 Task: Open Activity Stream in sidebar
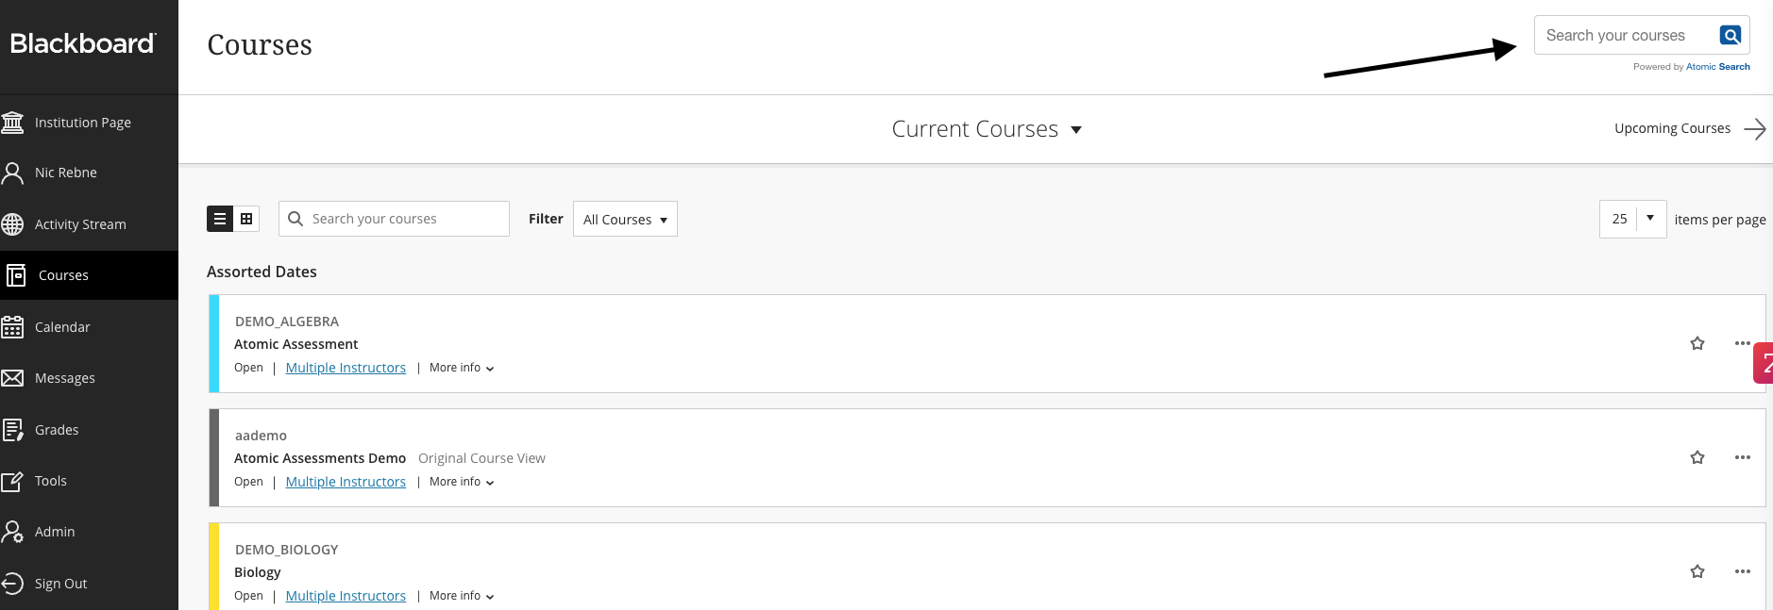pos(79,224)
